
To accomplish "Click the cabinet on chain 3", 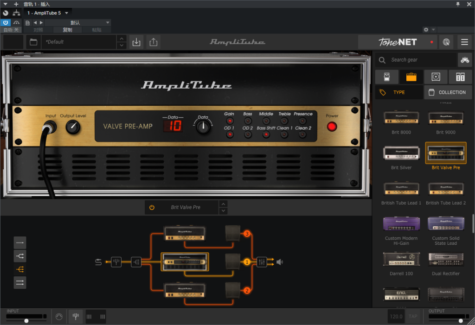I will click(x=233, y=233).
